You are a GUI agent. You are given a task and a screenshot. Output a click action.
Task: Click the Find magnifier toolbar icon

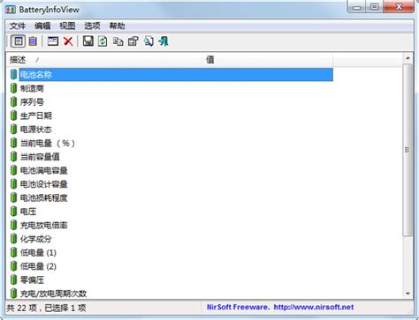(149, 41)
